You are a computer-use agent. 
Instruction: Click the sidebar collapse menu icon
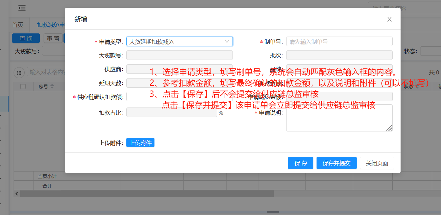[x=22, y=8]
